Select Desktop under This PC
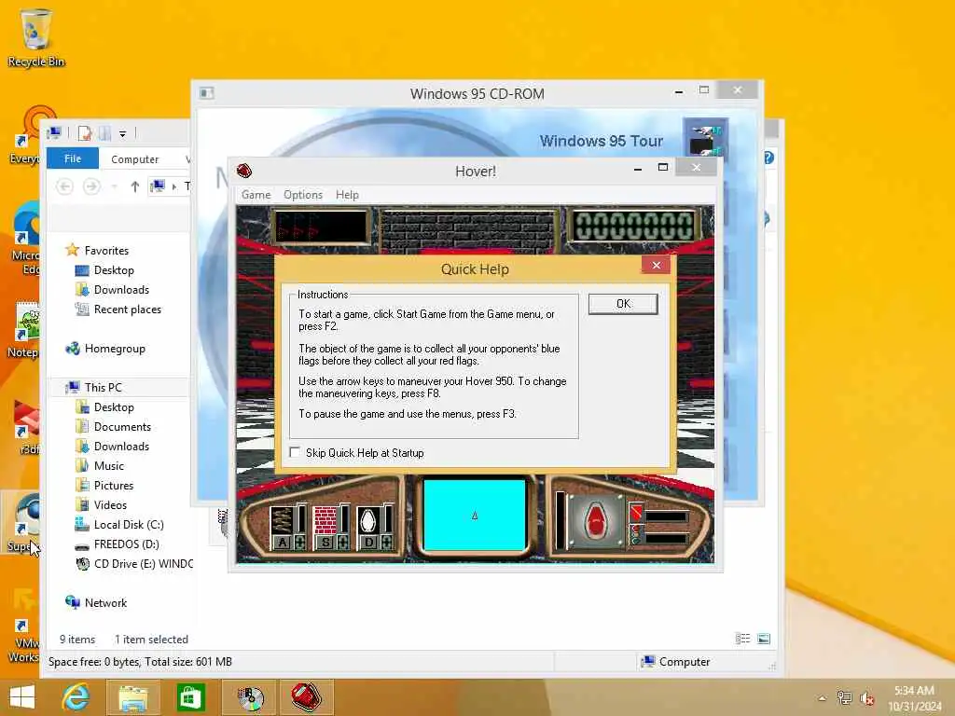The width and height of the screenshot is (955, 716). coord(113,406)
